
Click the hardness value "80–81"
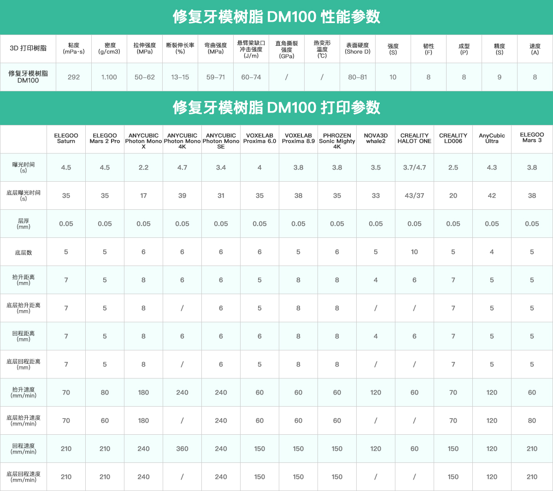click(358, 77)
